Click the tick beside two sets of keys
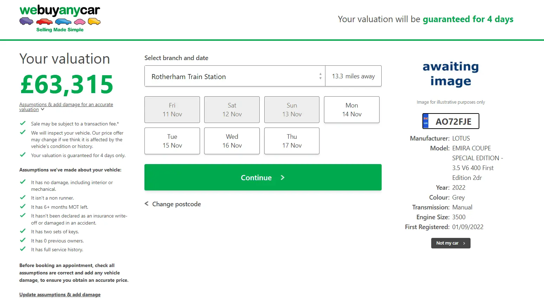The height and width of the screenshot is (305, 544). (23, 231)
